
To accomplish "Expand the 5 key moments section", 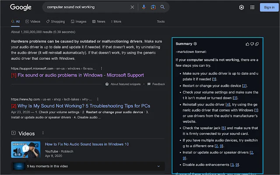I will (x=158, y=166).
